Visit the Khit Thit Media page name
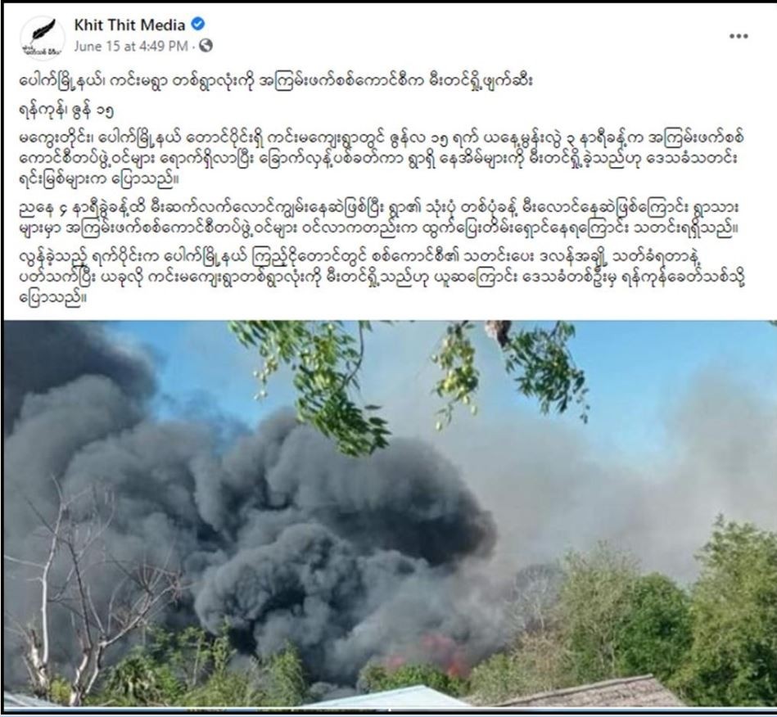 [130, 25]
